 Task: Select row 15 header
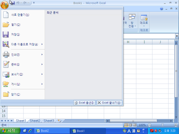[4, 116]
